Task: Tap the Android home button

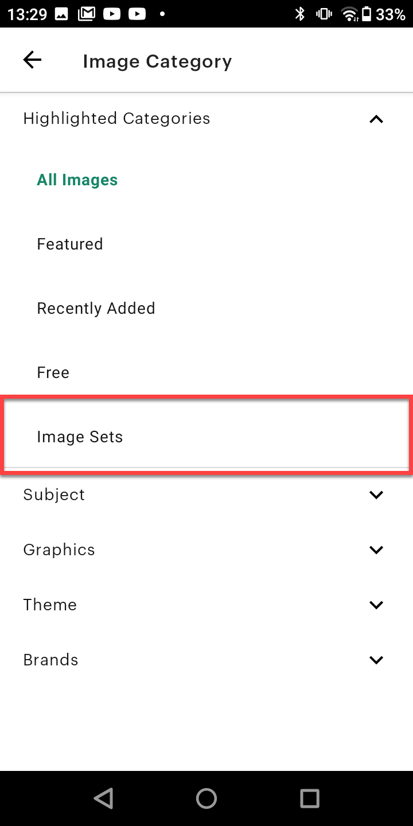Action: (x=206, y=798)
